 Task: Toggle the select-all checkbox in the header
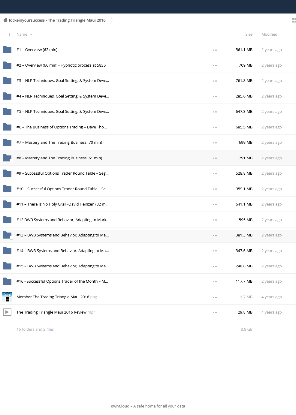[x=8, y=35]
